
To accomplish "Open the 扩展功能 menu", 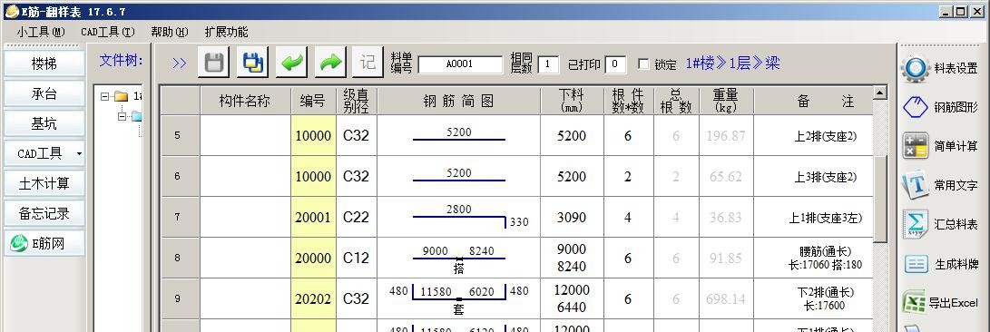I will pyautogui.click(x=226, y=32).
